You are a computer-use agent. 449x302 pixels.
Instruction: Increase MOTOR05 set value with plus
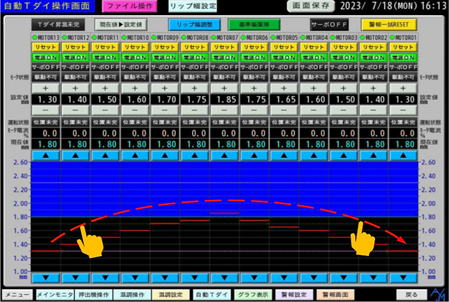[284, 88]
